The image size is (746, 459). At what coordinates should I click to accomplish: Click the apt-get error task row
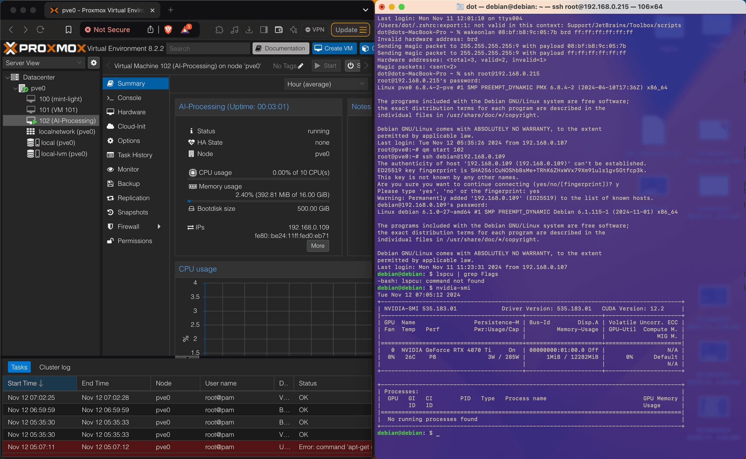click(x=187, y=447)
